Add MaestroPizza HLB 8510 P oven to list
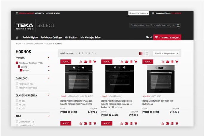Screen dimensions: 204x136 pyautogui.click(x=90, y=62)
